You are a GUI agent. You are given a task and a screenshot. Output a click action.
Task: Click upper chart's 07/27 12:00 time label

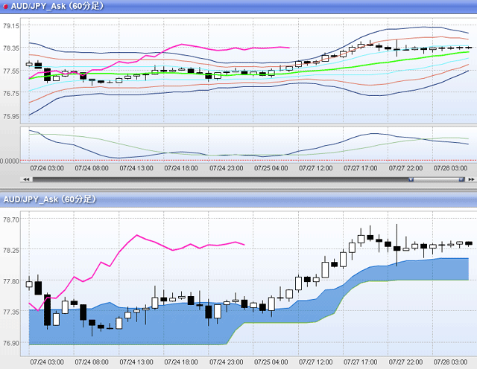coord(315,168)
